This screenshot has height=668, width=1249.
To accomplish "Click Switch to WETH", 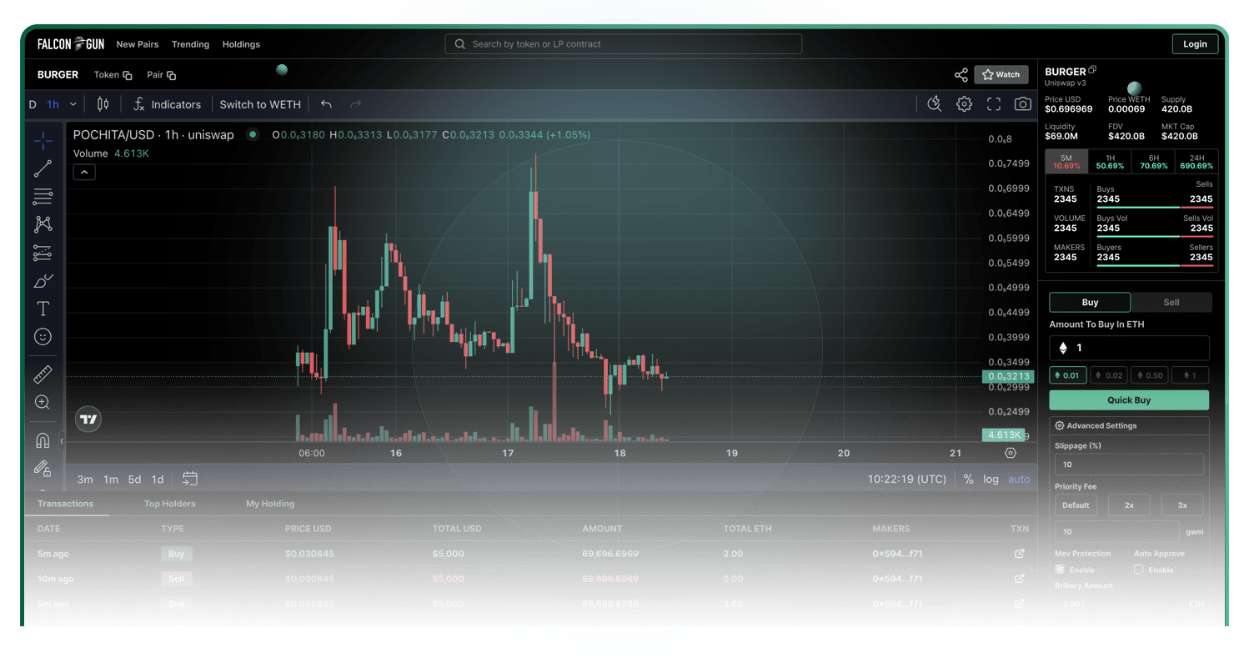I will click(x=260, y=104).
